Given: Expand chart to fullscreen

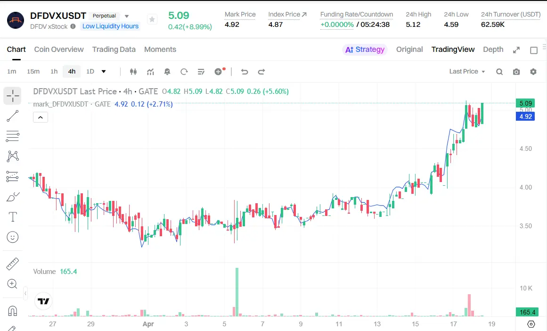Looking at the screenshot, I should point(516,50).
